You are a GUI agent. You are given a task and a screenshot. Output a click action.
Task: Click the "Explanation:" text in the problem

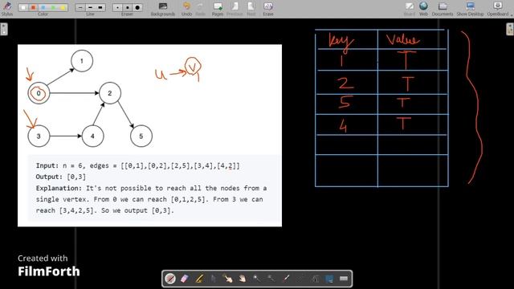coord(59,189)
